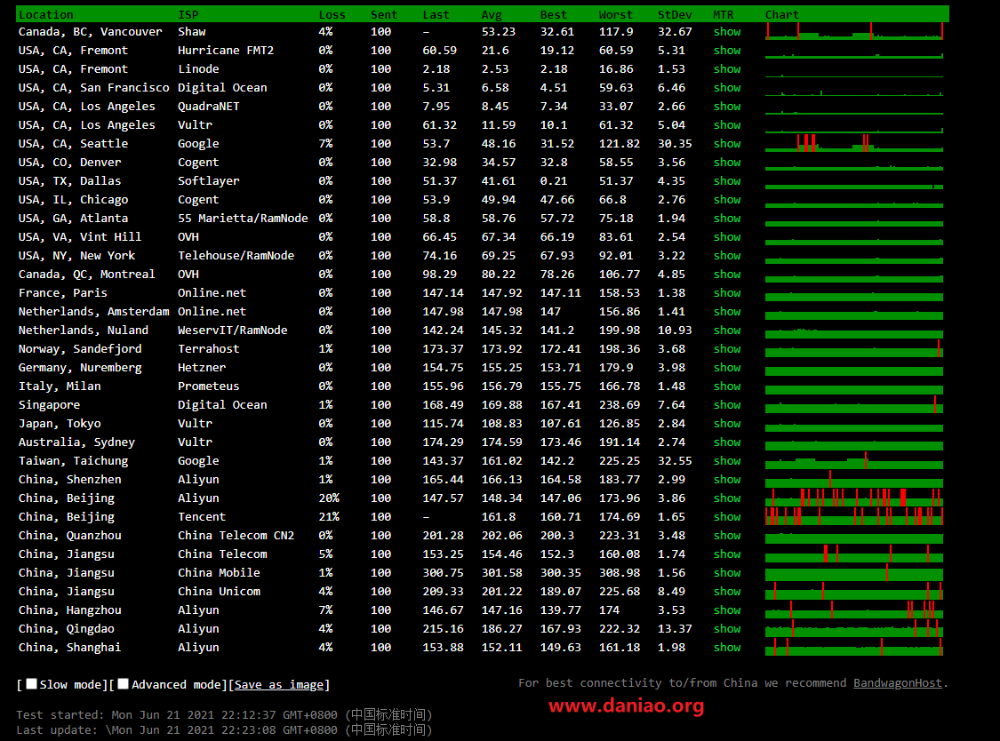Show MTR for Amsterdam Online.net row
1000x741 pixels.
[727, 311]
